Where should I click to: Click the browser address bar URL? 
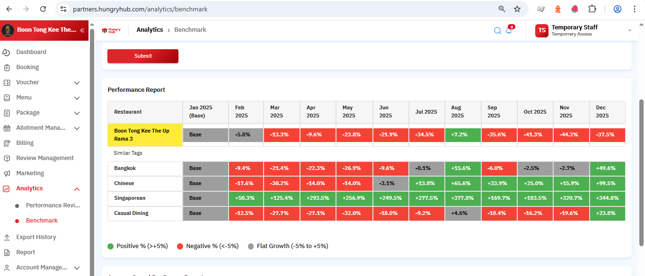(x=140, y=9)
